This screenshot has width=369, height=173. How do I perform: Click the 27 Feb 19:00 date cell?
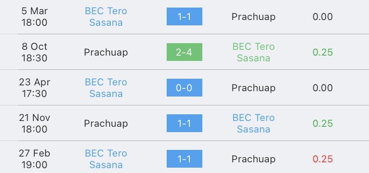click(35, 159)
